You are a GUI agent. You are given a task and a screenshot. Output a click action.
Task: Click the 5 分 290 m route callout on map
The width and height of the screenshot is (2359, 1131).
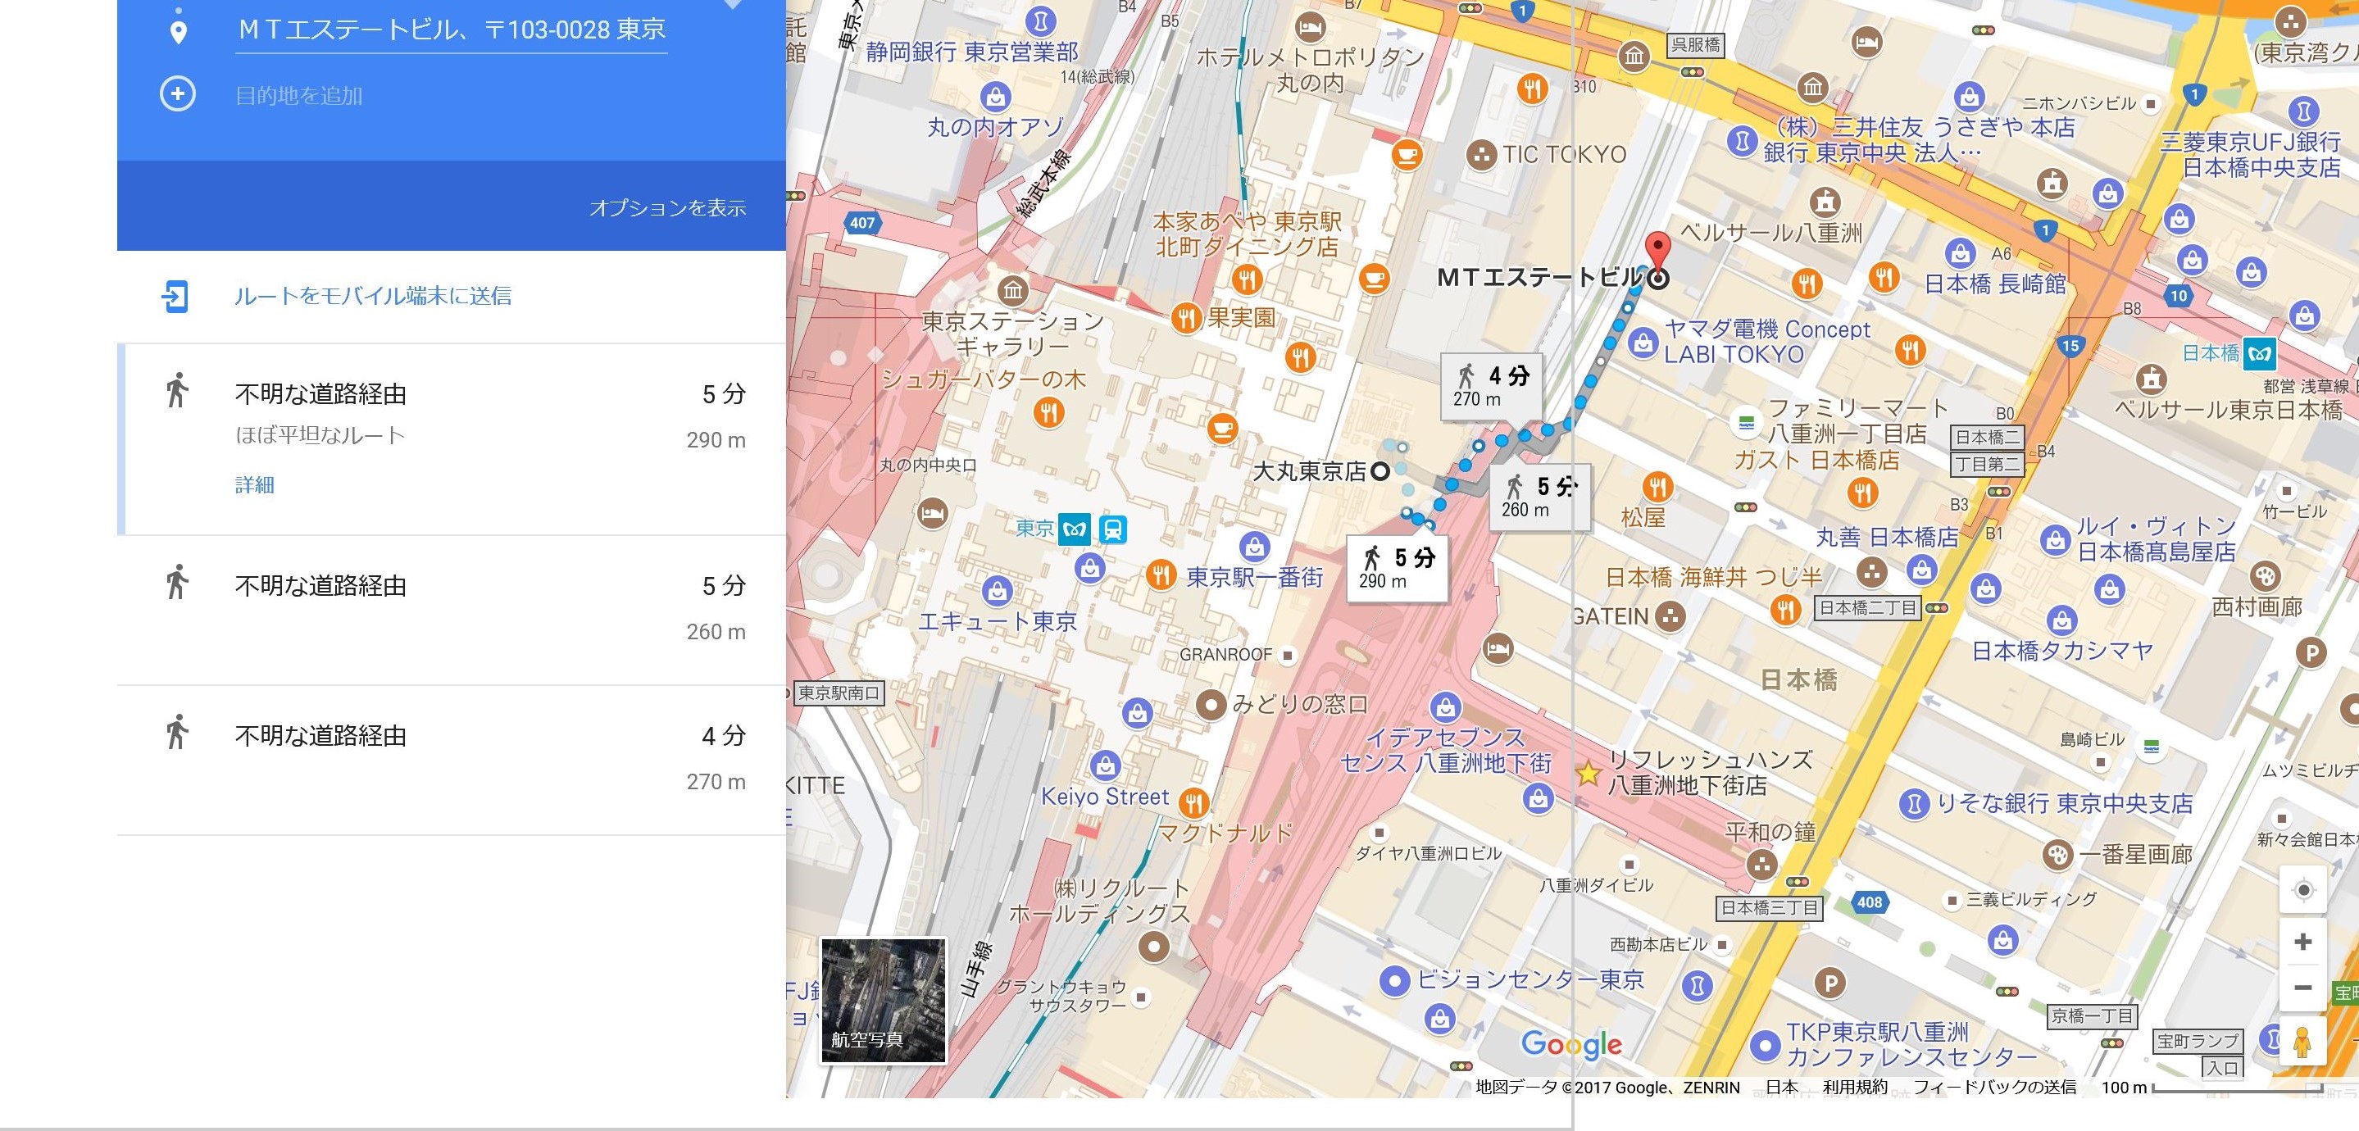tap(1398, 568)
